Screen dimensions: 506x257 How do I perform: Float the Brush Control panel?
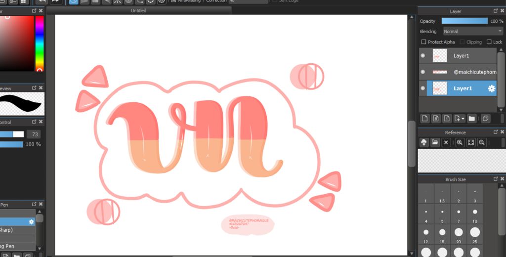(x=34, y=122)
